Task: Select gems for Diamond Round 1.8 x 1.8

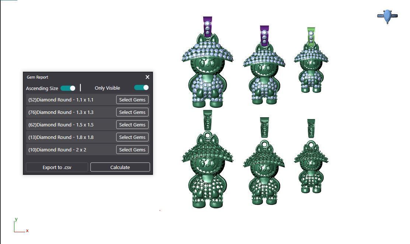Action: tap(132, 137)
